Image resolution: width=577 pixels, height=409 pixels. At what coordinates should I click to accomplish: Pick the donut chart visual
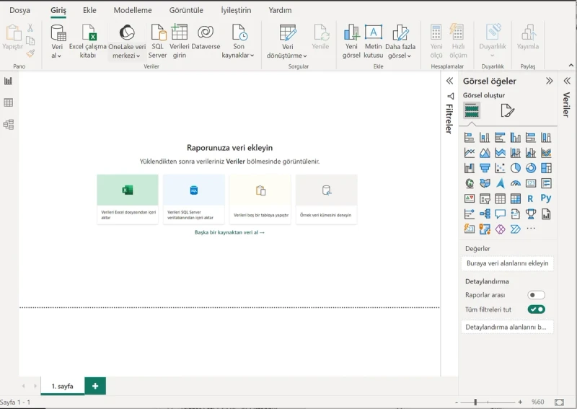[531, 168]
